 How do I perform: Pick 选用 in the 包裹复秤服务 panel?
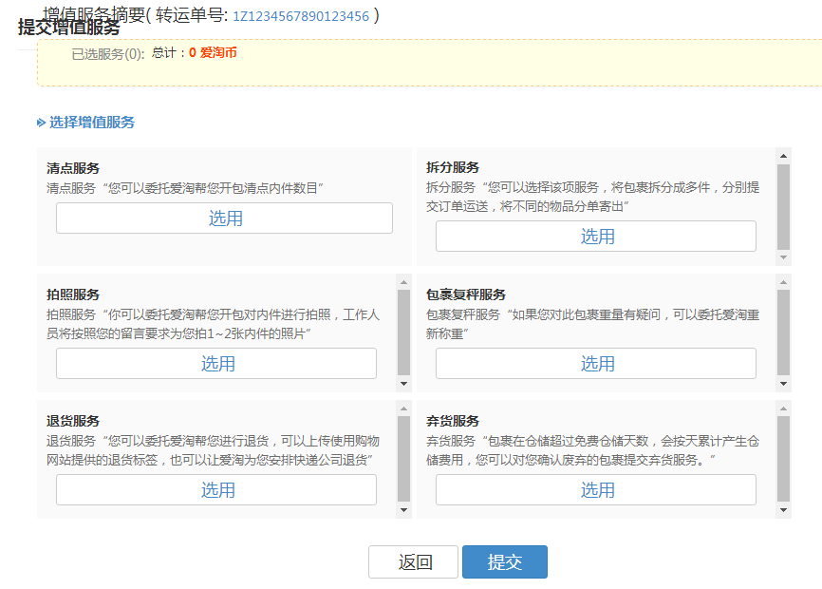(596, 364)
